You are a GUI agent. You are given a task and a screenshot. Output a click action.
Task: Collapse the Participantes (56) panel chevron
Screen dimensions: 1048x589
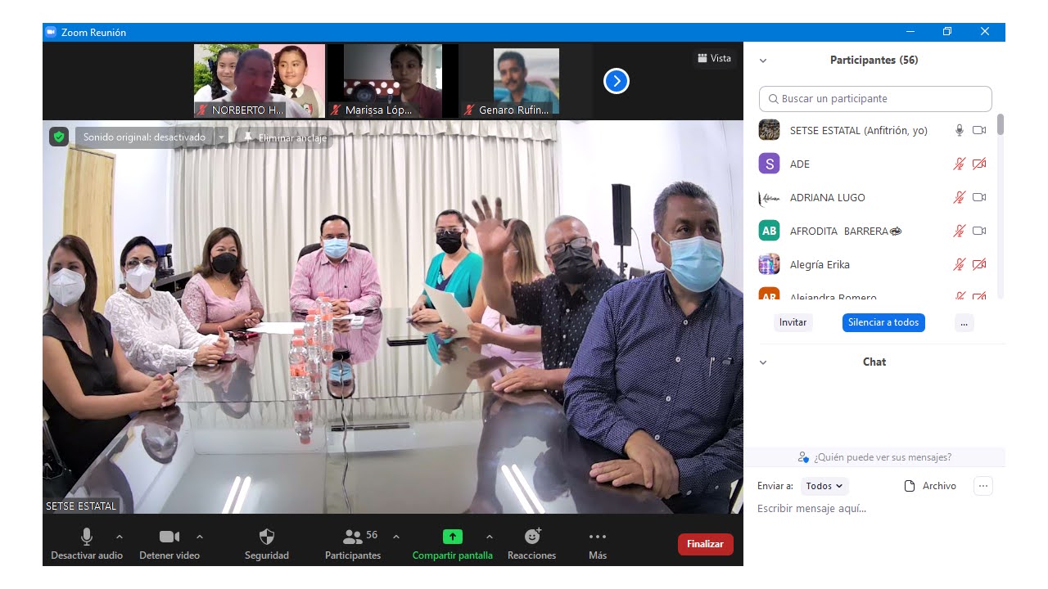point(763,61)
